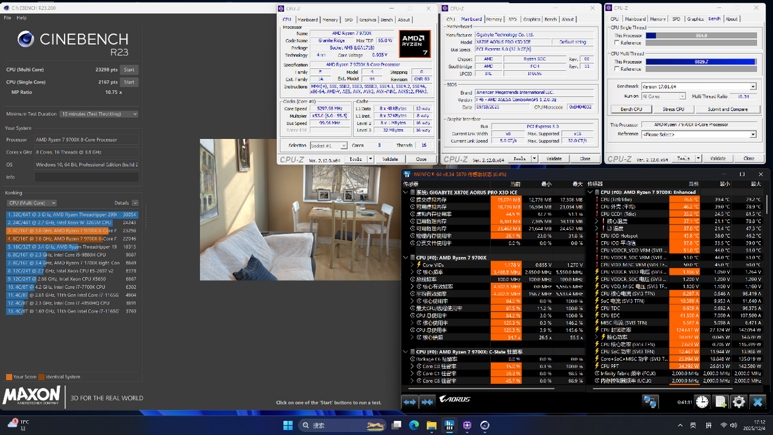Click the CPU Multi Thread score bar 8829.7

click(701, 61)
